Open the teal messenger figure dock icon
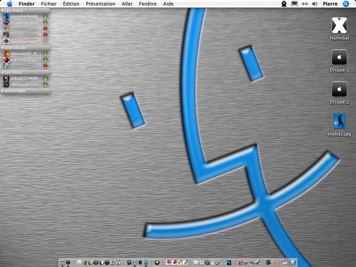The height and width of the screenshot is (267, 356). pyautogui.click(x=146, y=263)
